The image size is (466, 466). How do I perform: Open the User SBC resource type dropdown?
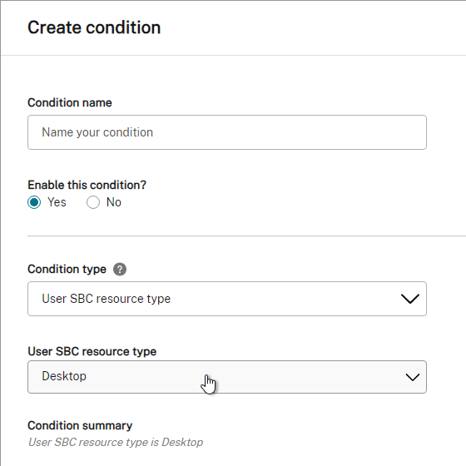pyautogui.click(x=227, y=377)
